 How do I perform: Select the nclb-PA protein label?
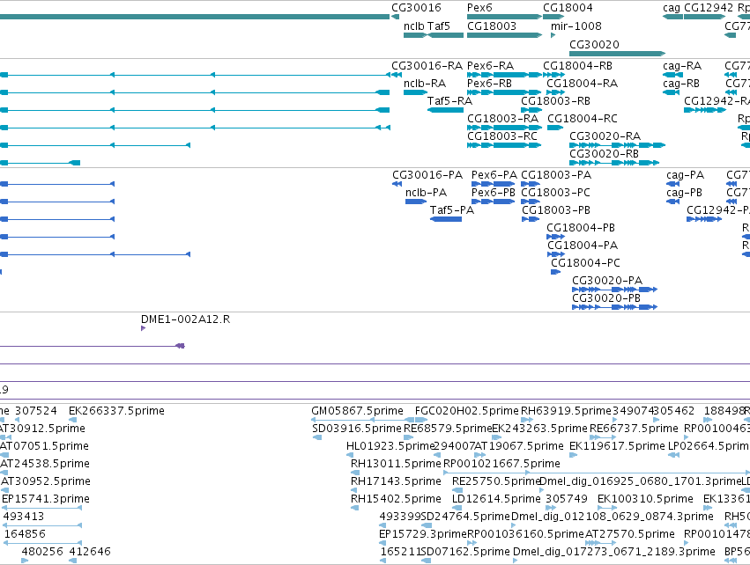click(x=427, y=193)
